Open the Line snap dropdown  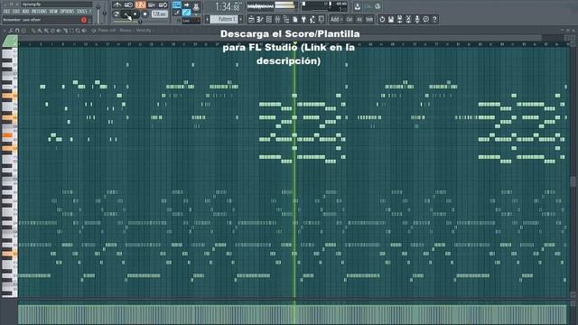point(191,21)
